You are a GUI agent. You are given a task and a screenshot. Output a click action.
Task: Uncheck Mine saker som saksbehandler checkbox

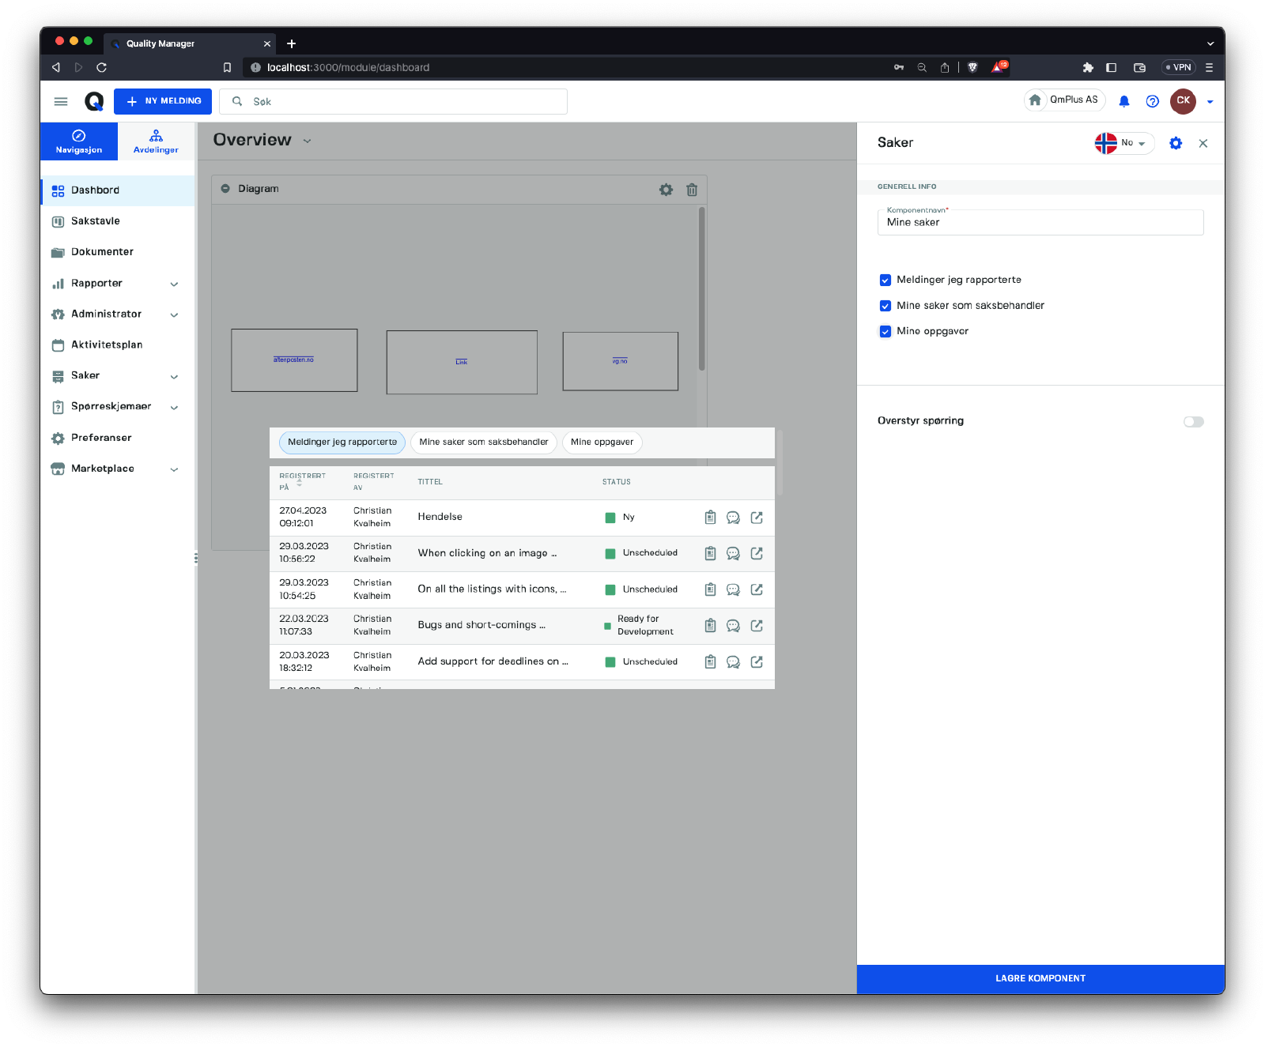[885, 306]
